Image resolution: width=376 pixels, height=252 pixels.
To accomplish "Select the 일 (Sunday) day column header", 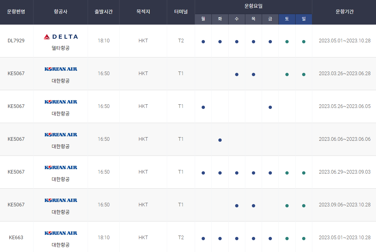I will [x=304, y=19].
